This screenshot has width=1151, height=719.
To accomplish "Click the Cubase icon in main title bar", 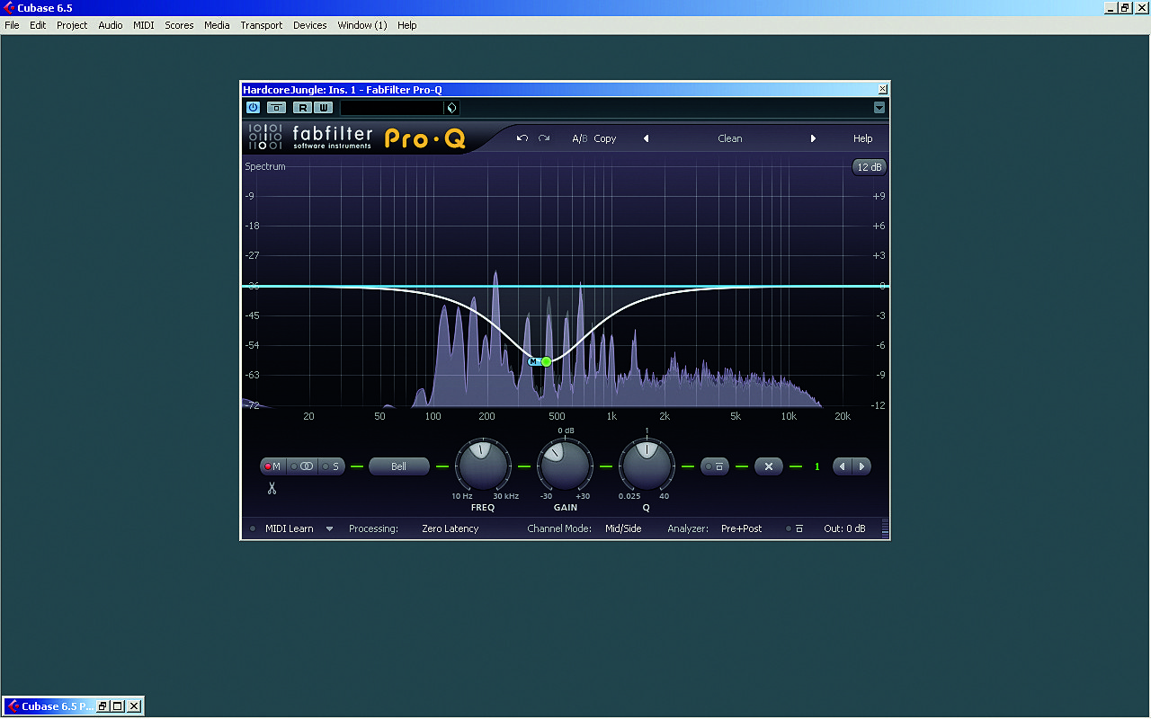I will [9, 8].
